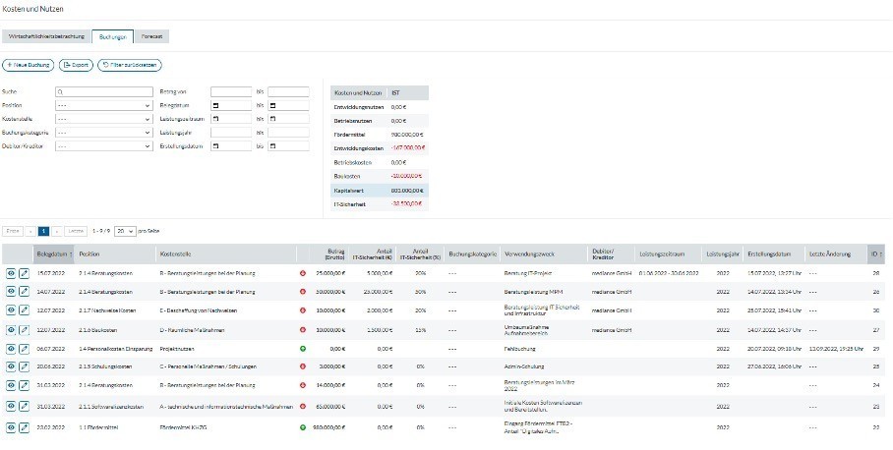Export the bookings list
This screenshot has height=450, width=893.
[x=76, y=65]
